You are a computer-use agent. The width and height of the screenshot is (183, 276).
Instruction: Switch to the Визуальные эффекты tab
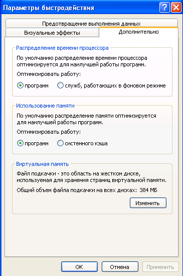click(x=52, y=33)
